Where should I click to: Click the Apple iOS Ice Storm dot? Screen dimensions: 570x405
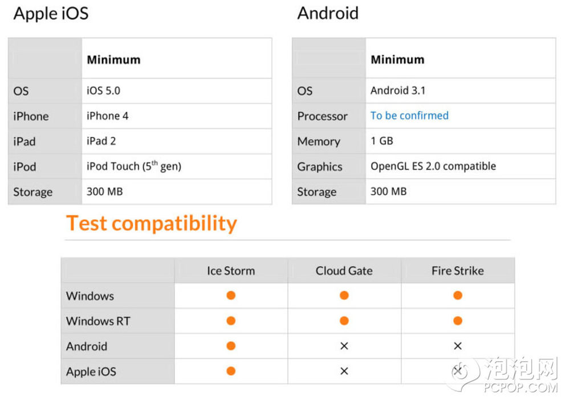click(x=231, y=371)
